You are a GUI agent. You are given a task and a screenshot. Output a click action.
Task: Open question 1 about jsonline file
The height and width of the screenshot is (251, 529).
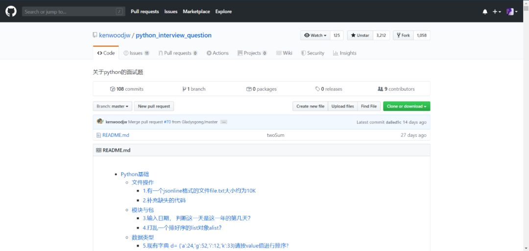coord(199,191)
